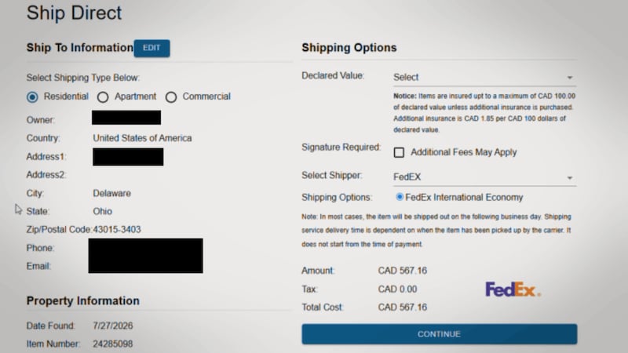Click the Property Information heading
The height and width of the screenshot is (353, 628).
pyautogui.click(x=83, y=301)
